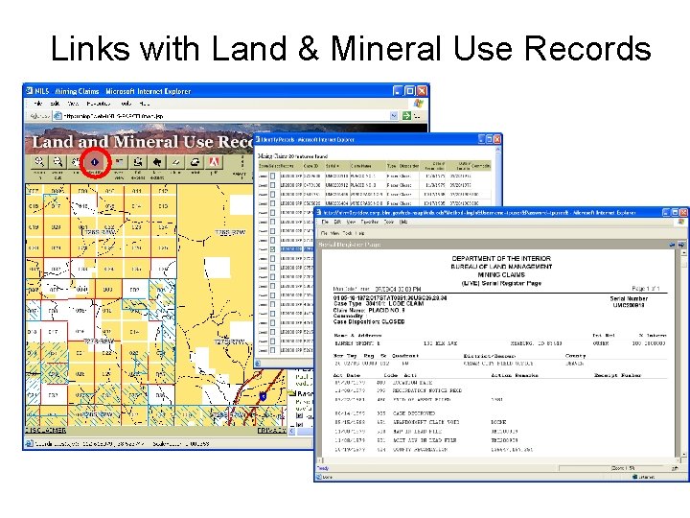690x518 pixels.
Task: Tick the checkbox for PLACID NO. 3 row
Action: pyautogui.click(x=273, y=185)
